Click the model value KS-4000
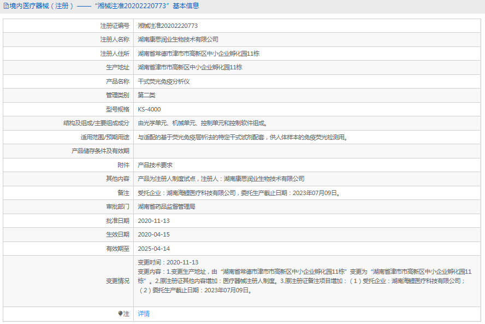 (149, 109)
